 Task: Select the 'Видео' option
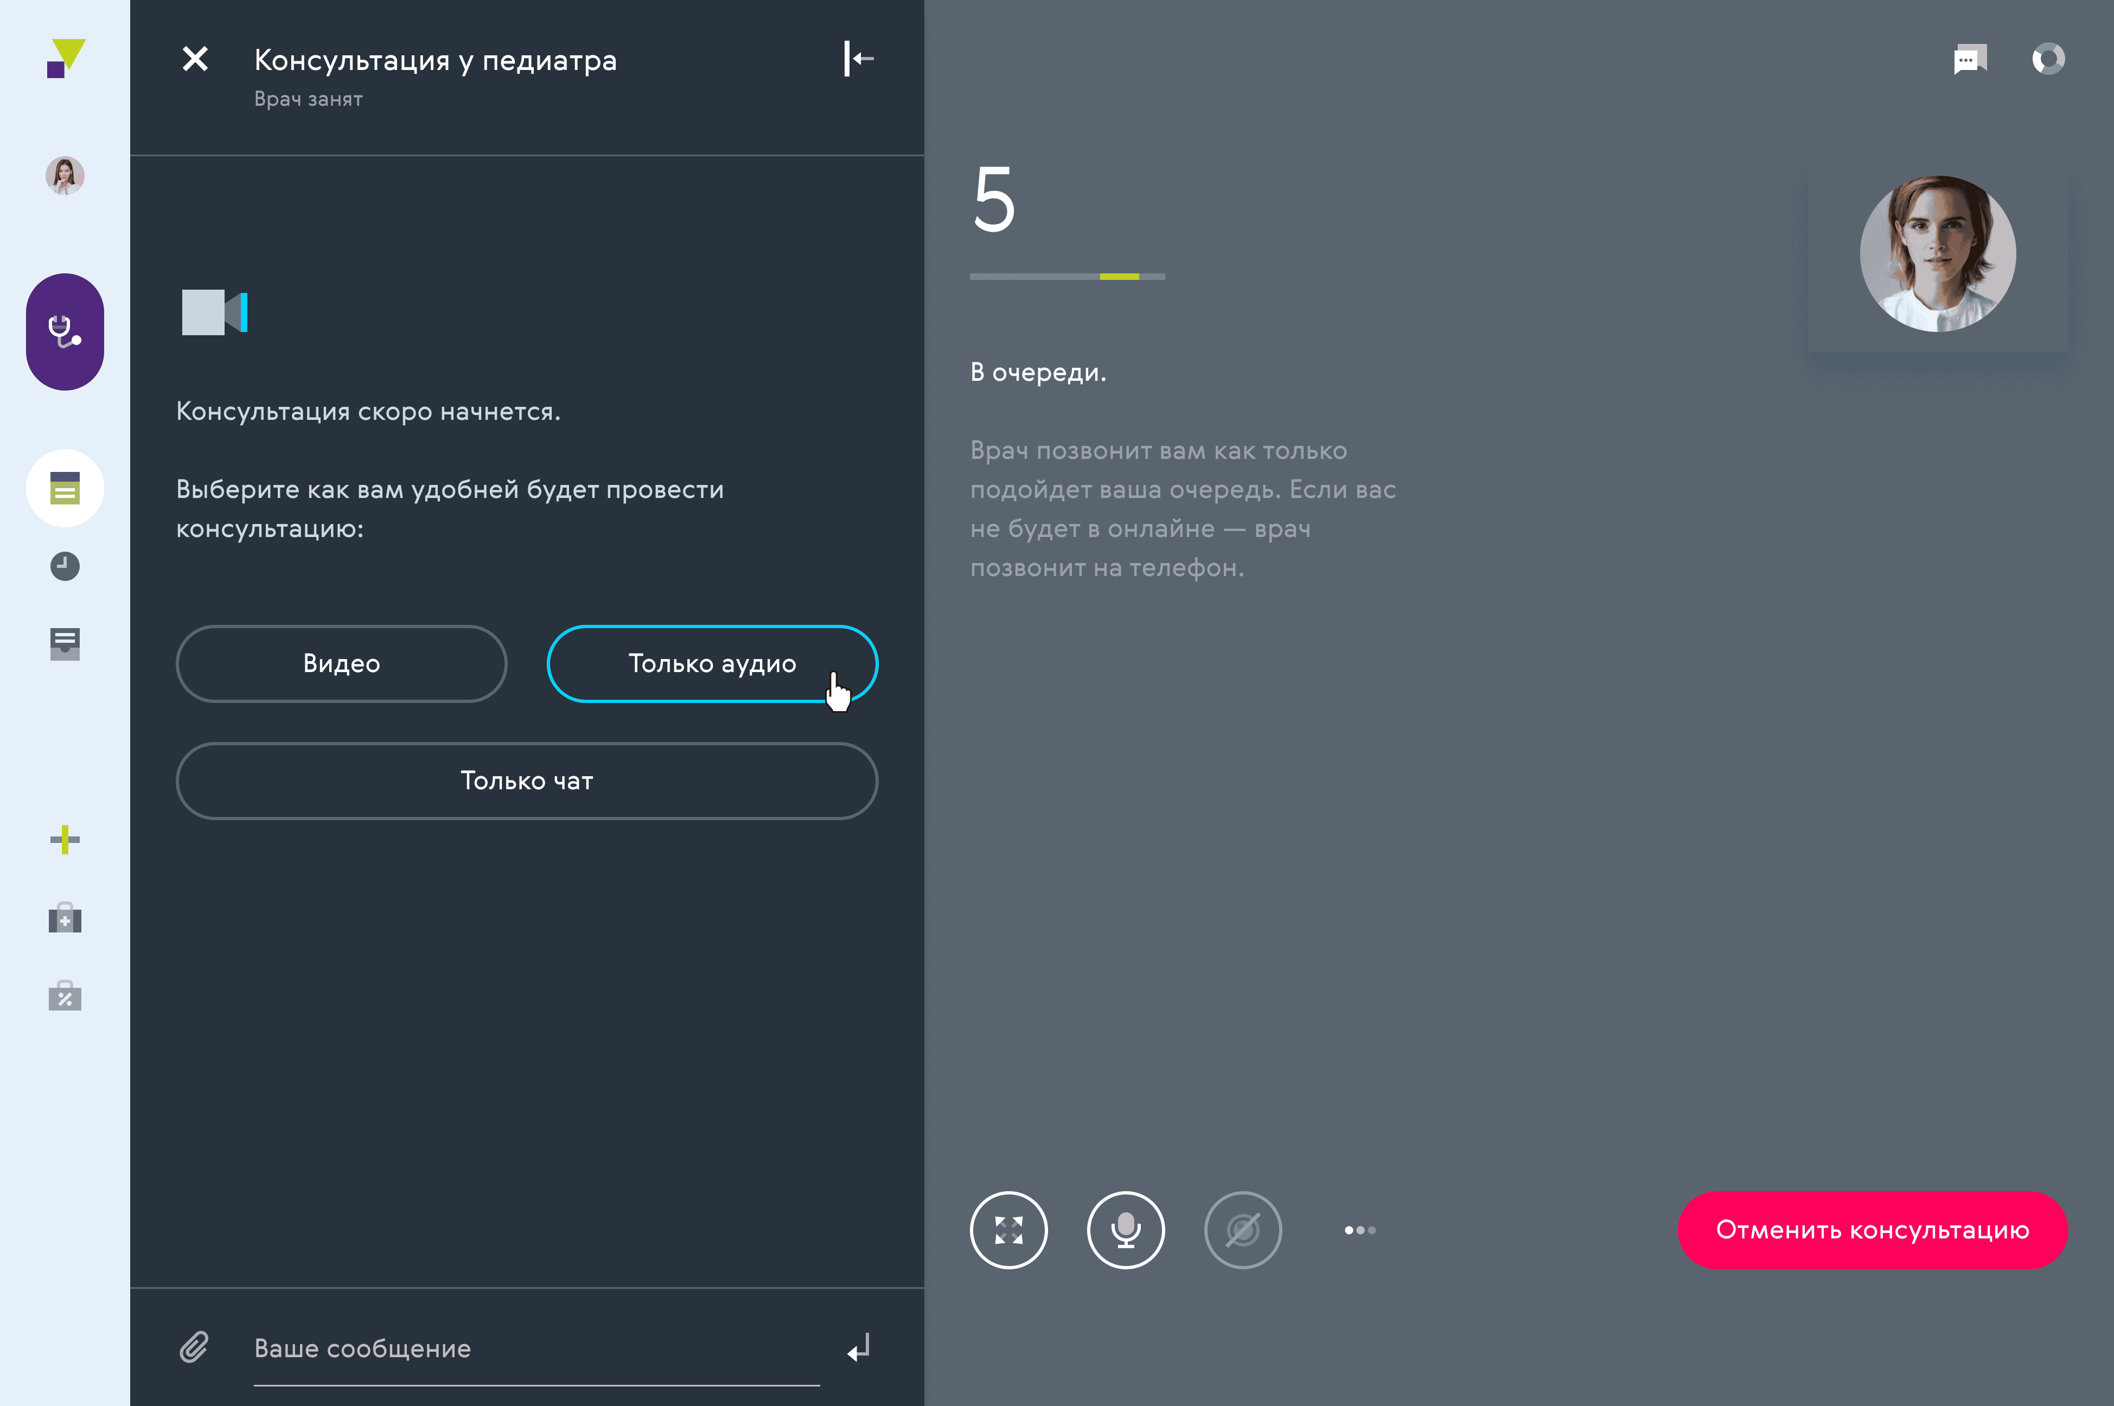point(341,663)
